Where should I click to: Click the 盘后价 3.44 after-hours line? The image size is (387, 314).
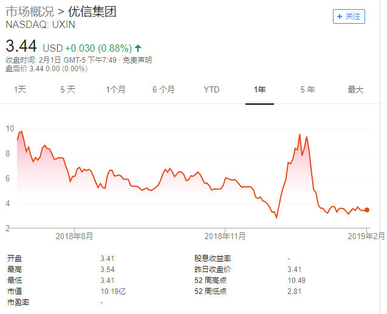46,69
